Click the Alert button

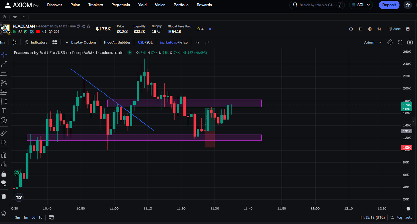click(394, 29)
